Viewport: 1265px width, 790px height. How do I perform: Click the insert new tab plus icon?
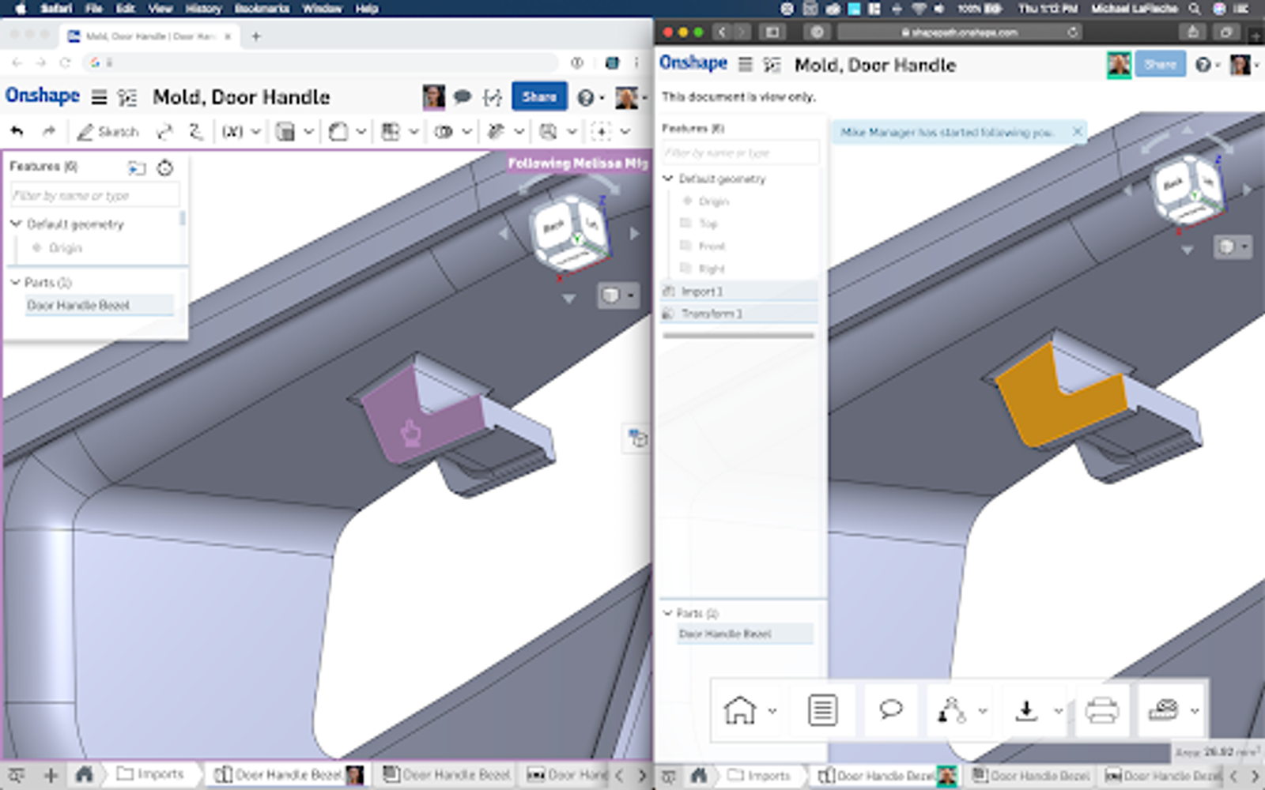pyautogui.click(x=51, y=775)
